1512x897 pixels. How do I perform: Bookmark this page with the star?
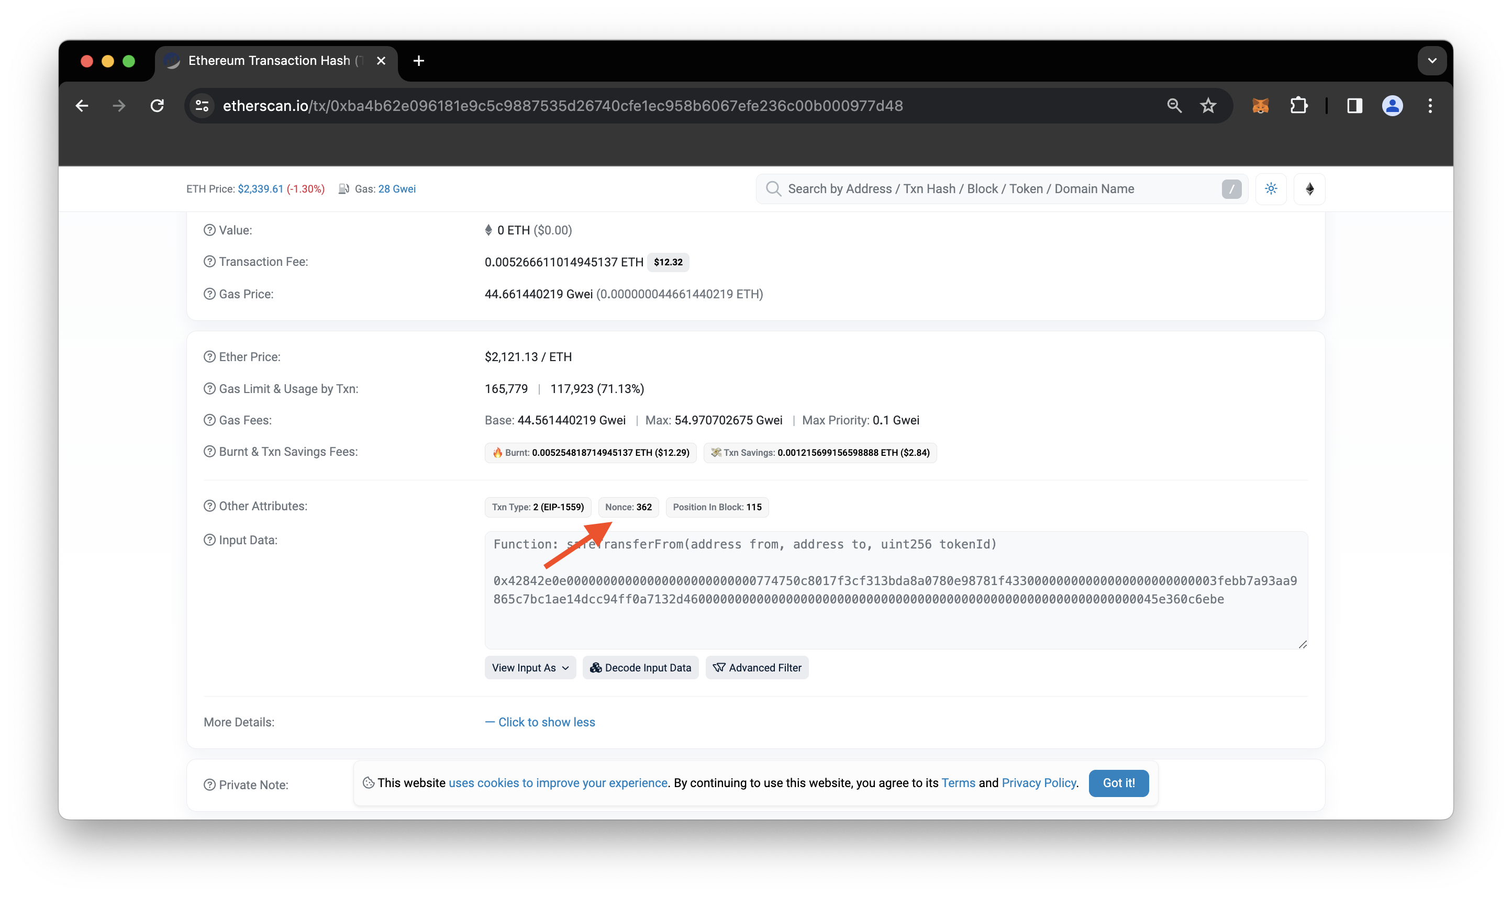pos(1208,106)
